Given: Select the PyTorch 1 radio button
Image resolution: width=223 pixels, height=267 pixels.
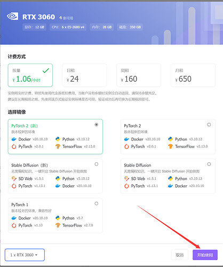Looking at the screenshot, I should [97, 203].
